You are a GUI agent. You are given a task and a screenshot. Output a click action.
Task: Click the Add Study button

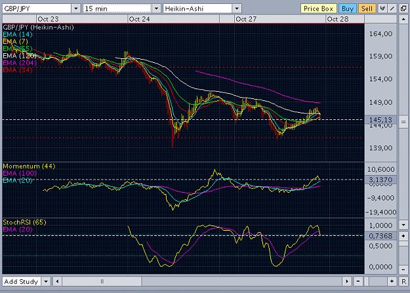[x=22, y=281]
